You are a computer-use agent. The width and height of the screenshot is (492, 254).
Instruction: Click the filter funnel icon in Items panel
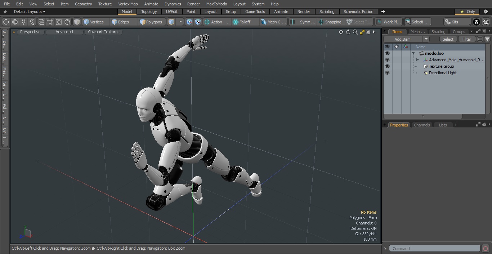[x=487, y=39]
